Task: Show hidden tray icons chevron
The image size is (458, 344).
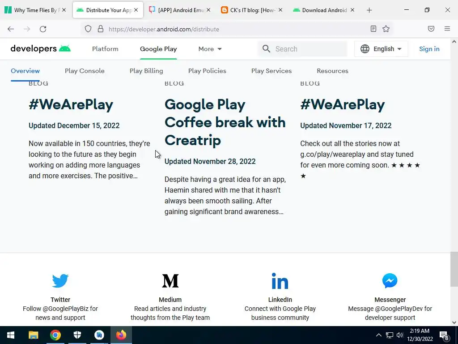Action: click(378, 335)
